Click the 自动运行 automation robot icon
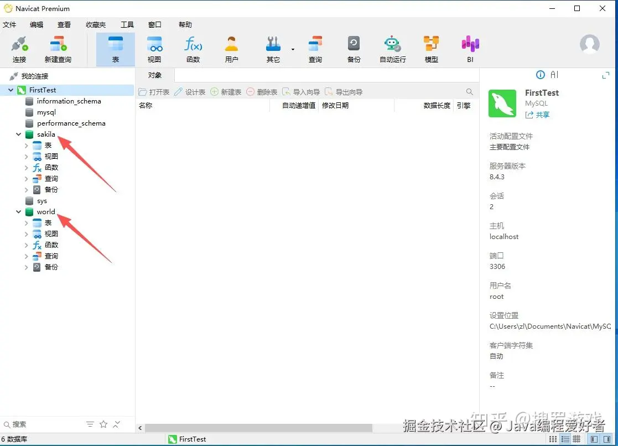The height and width of the screenshot is (446, 618). (393, 49)
